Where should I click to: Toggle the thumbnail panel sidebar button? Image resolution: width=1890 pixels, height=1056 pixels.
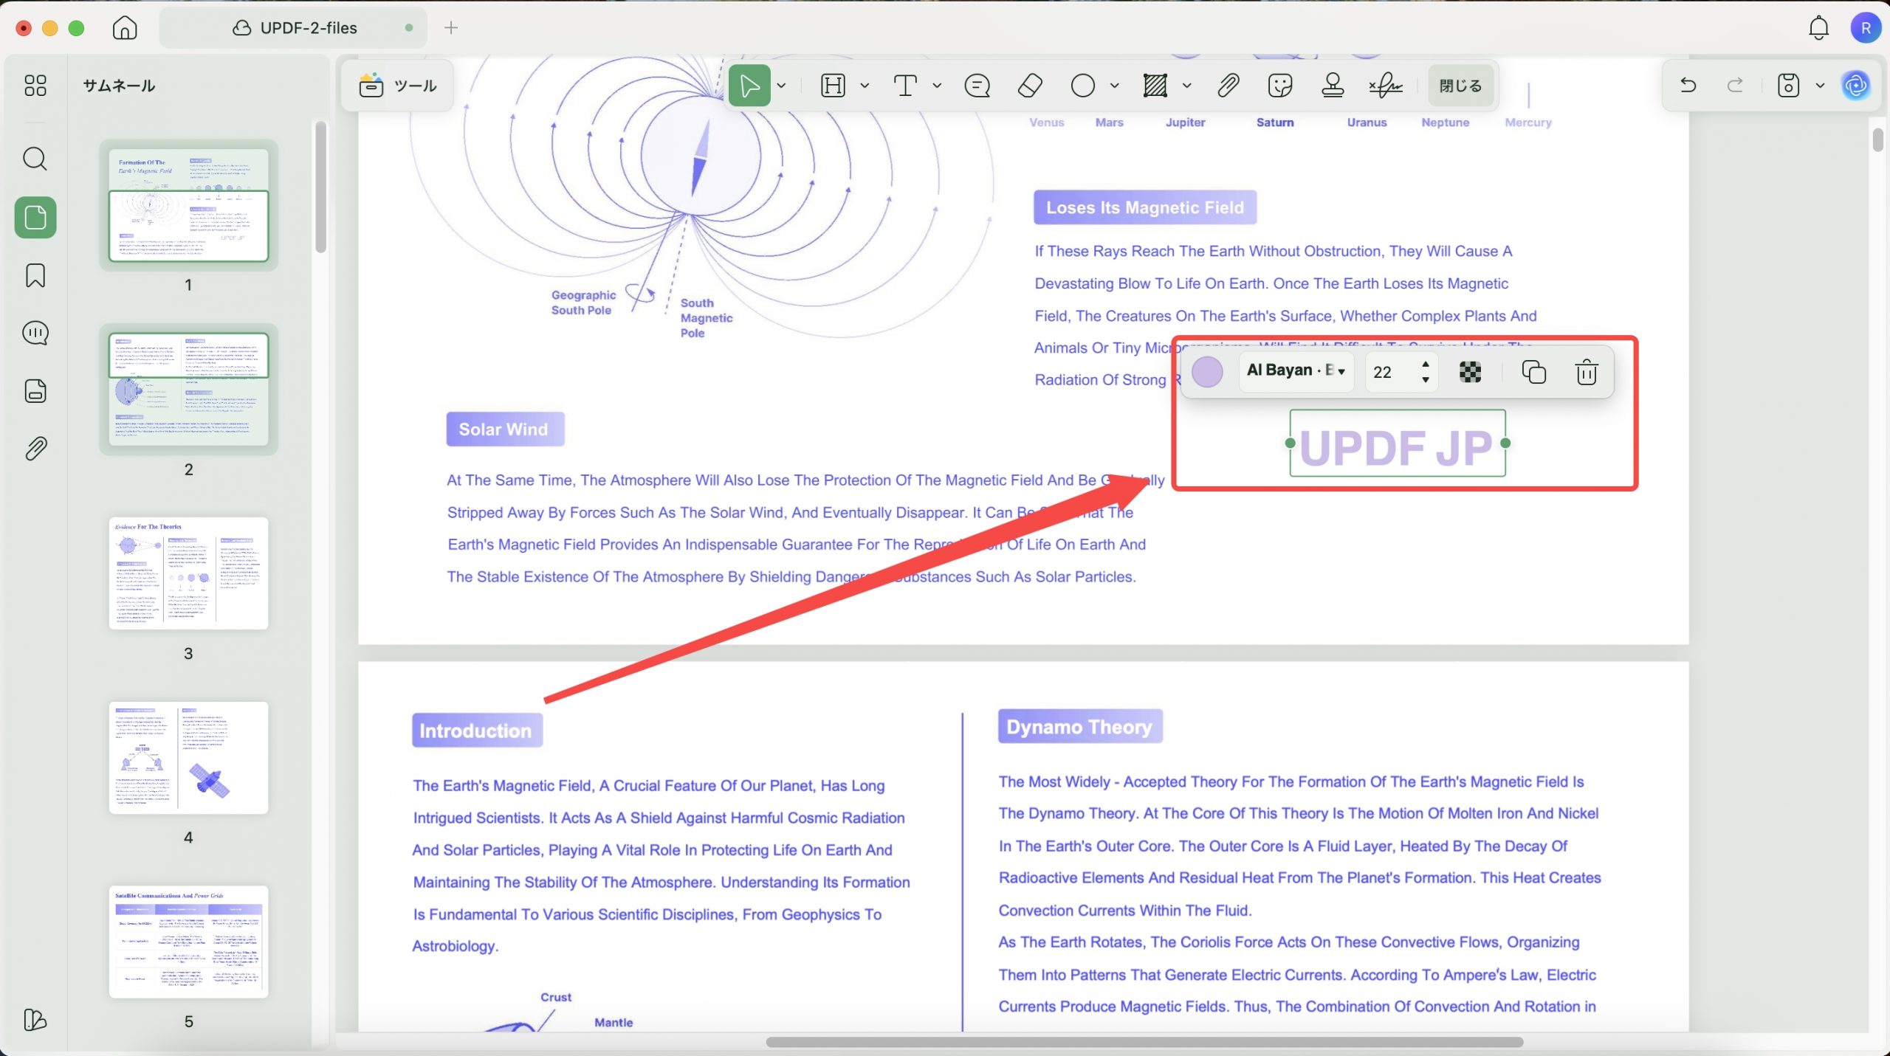tap(35, 218)
